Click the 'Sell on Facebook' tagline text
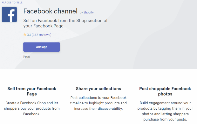Viewport: 197px width, 124px height. [x=65, y=23]
